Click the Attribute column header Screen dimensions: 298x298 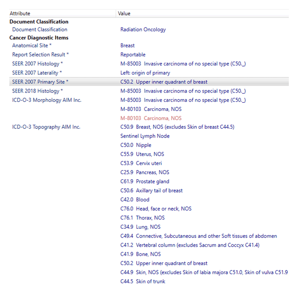tap(62, 13)
